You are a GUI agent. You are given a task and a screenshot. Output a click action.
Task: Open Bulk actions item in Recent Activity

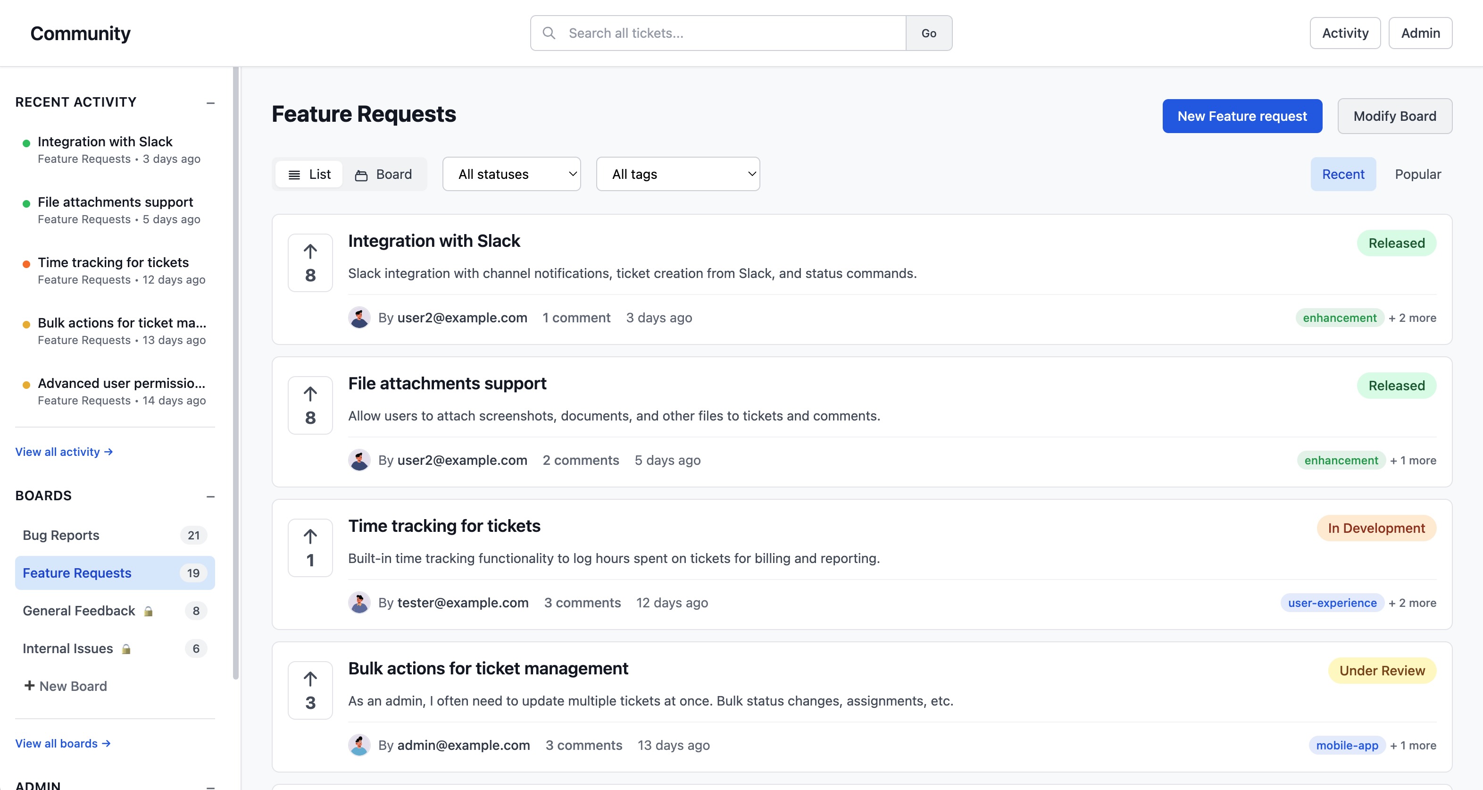(x=115, y=330)
